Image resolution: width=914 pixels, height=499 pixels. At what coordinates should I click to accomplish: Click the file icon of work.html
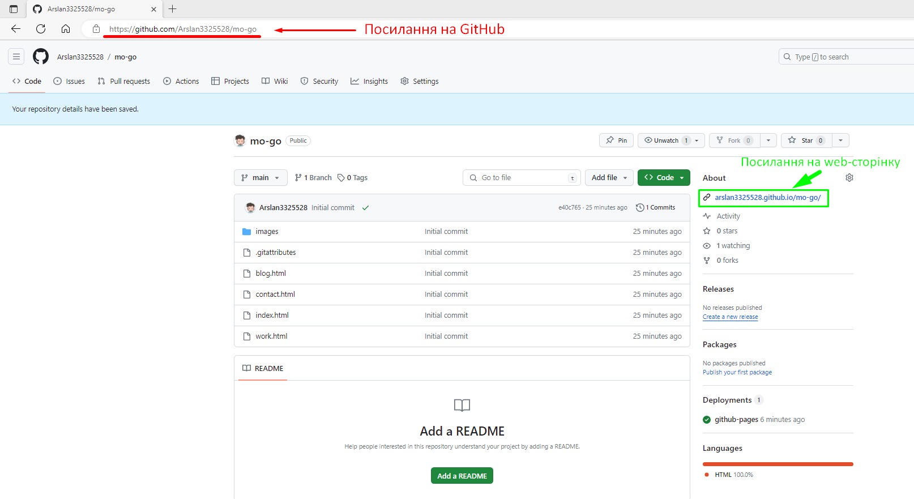click(246, 336)
